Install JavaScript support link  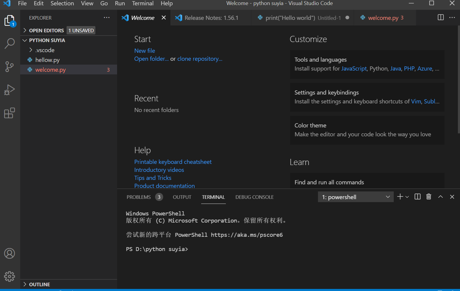(354, 68)
